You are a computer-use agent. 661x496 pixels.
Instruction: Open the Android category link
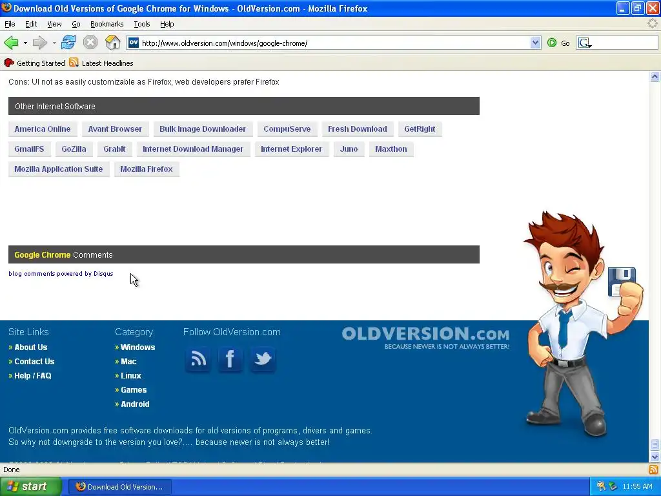click(135, 404)
